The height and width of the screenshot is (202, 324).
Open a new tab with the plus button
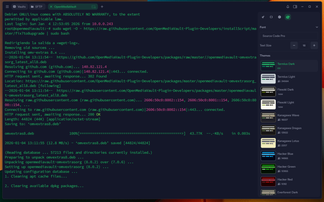click(x=102, y=7)
